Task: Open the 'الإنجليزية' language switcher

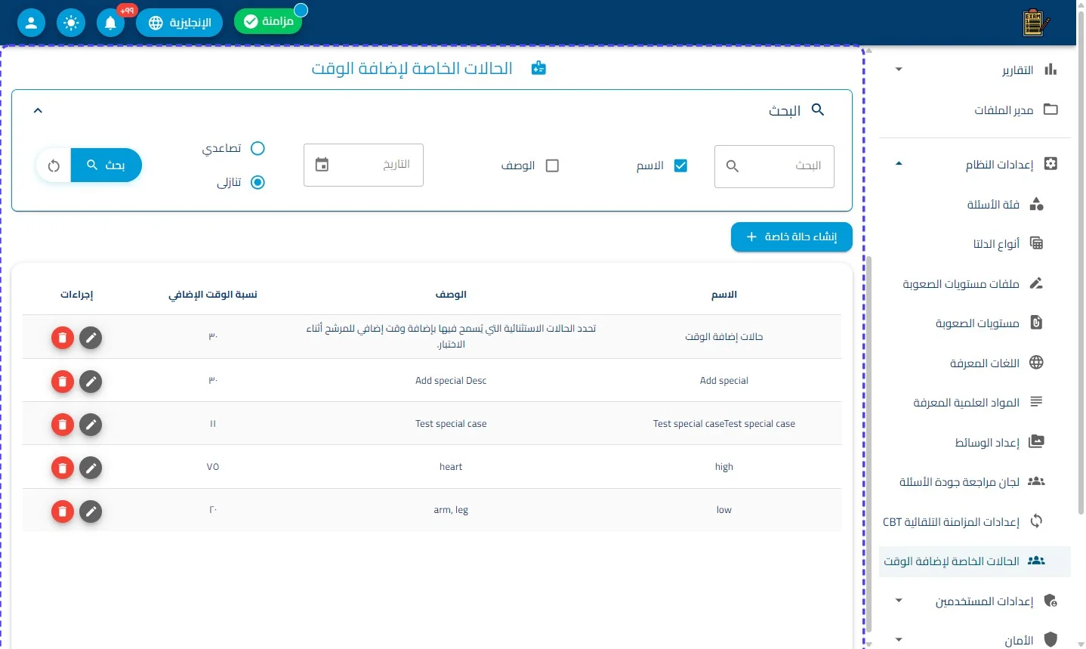Action: (180, 23)
